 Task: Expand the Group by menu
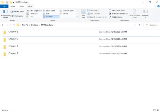[x=94, y=10]
